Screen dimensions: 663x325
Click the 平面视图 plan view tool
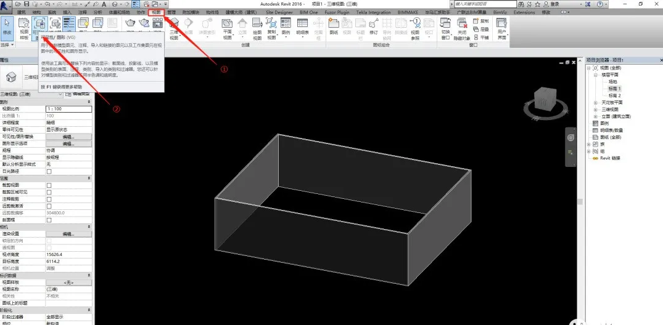click(227, 29)
